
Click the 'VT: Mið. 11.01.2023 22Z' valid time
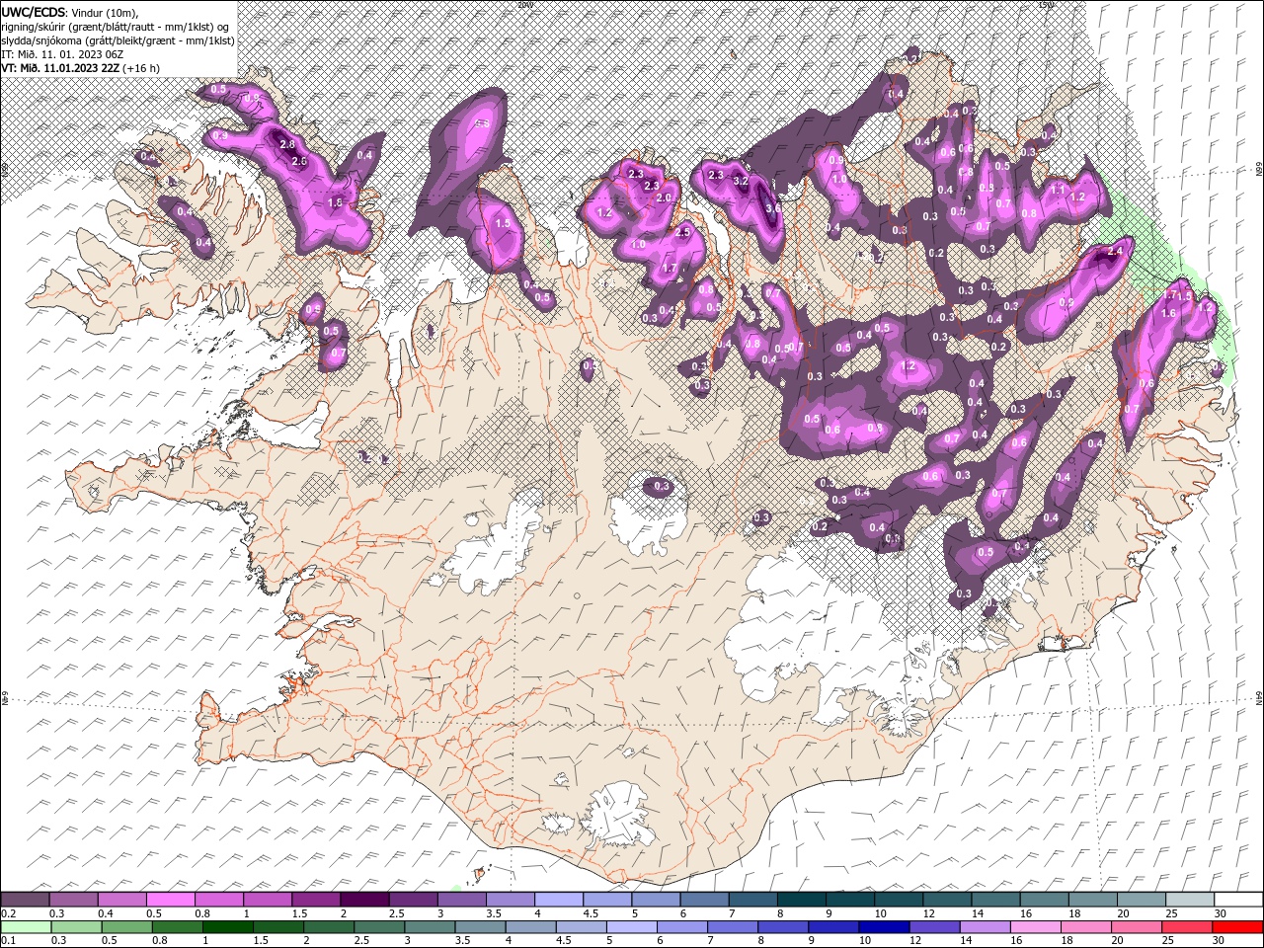pos(60,68)
